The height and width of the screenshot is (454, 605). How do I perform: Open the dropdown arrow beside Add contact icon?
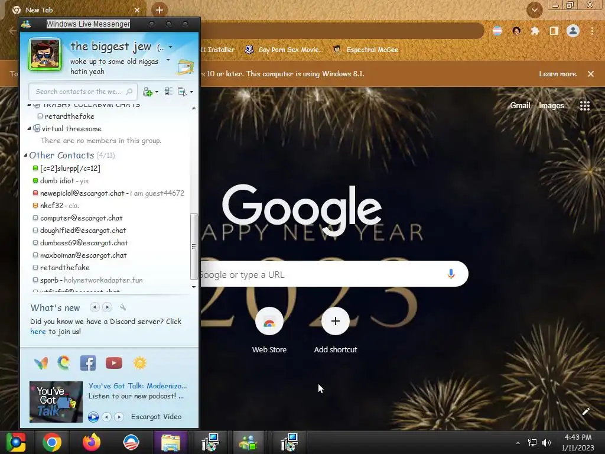(x=157, y=92)
